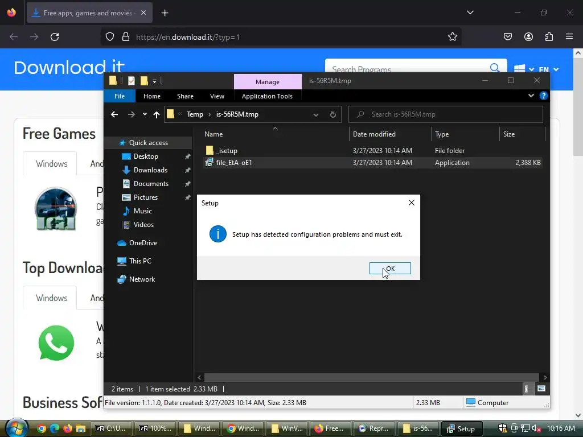Open Videos in navigation pane

pos(143,224)
